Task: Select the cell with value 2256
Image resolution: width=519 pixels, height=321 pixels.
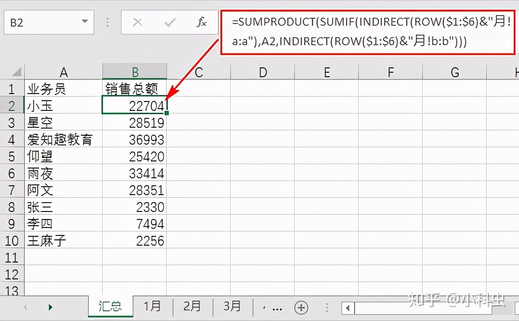Action: [x=135, y=240]
